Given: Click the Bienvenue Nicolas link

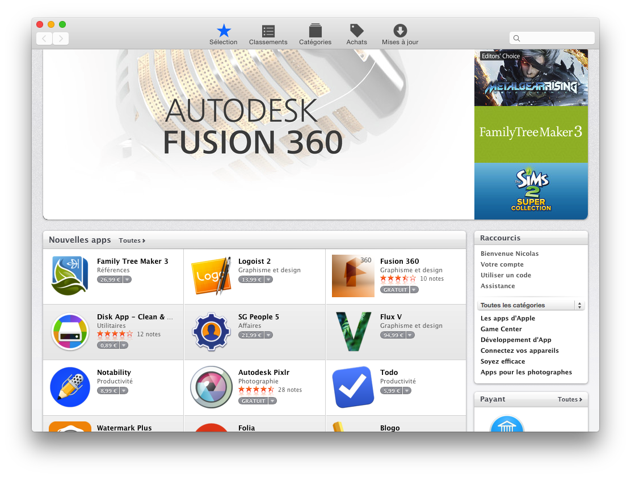Looking at the screenshot, I should pyautogui.click(x=510, y=254).
